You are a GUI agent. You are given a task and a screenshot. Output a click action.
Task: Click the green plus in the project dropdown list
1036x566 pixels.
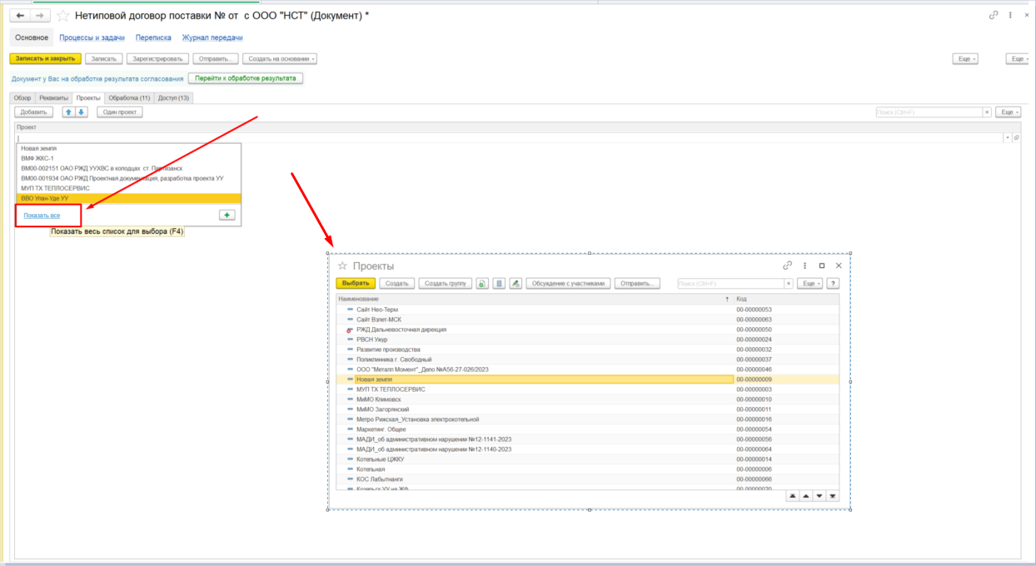(227, 215)
